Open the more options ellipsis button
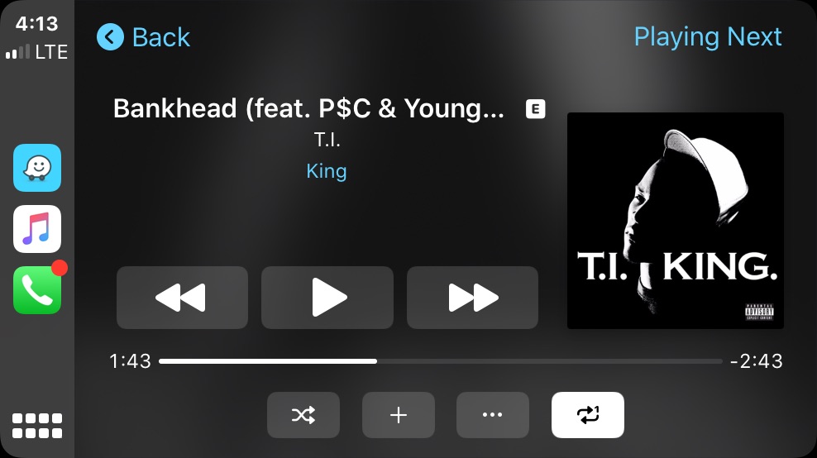Screen dimensions: 817x458 coord(493,415)
